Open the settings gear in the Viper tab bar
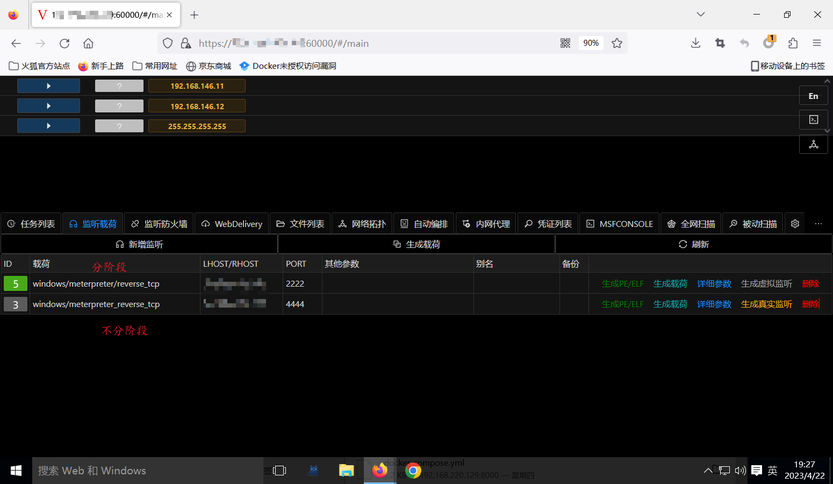The height and width of the screenshot is (484, 833). [x=795, y=223]
